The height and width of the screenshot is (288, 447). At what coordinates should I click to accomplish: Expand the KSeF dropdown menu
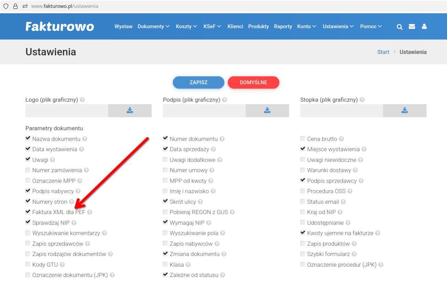(x=212, y=26)
